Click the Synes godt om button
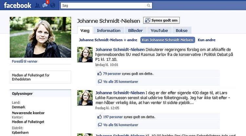 [x=161, y=20]
